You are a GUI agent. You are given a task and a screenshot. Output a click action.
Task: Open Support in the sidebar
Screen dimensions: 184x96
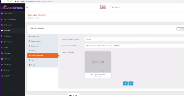7,76
